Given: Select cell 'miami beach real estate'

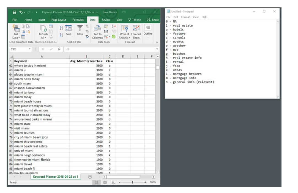Looking at the screenshot, I should point(42,146).
